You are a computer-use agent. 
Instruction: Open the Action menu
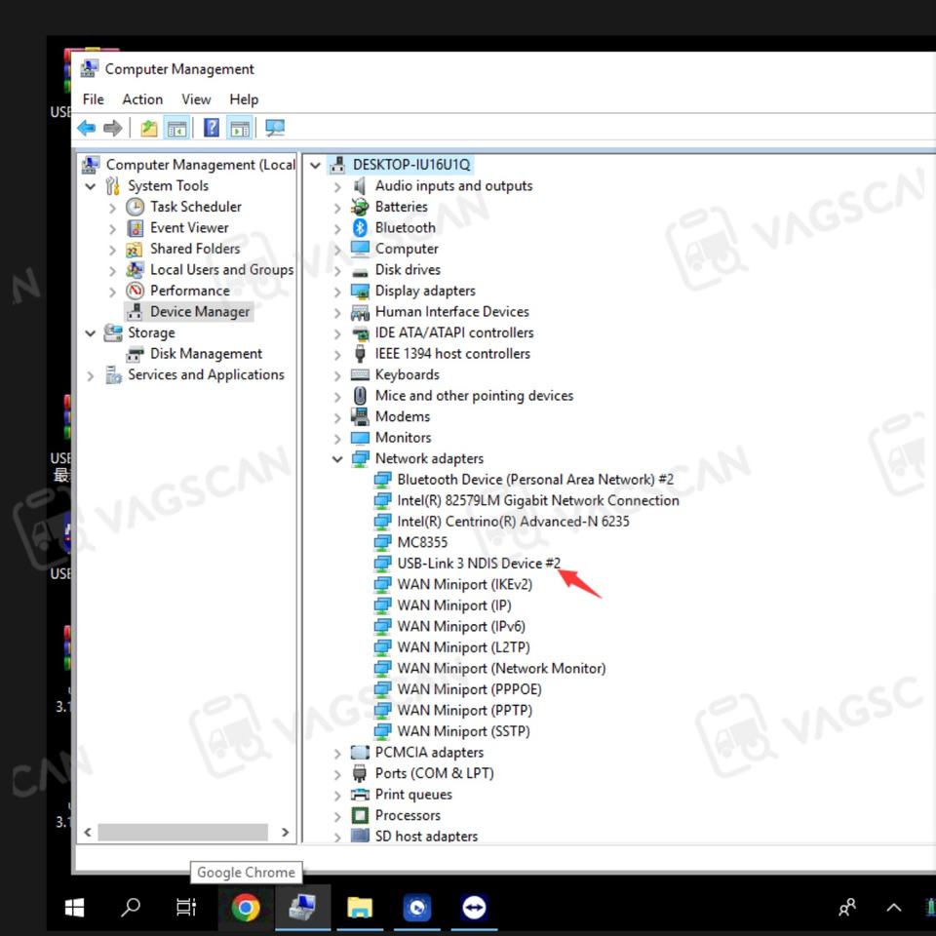pos(142,99)
